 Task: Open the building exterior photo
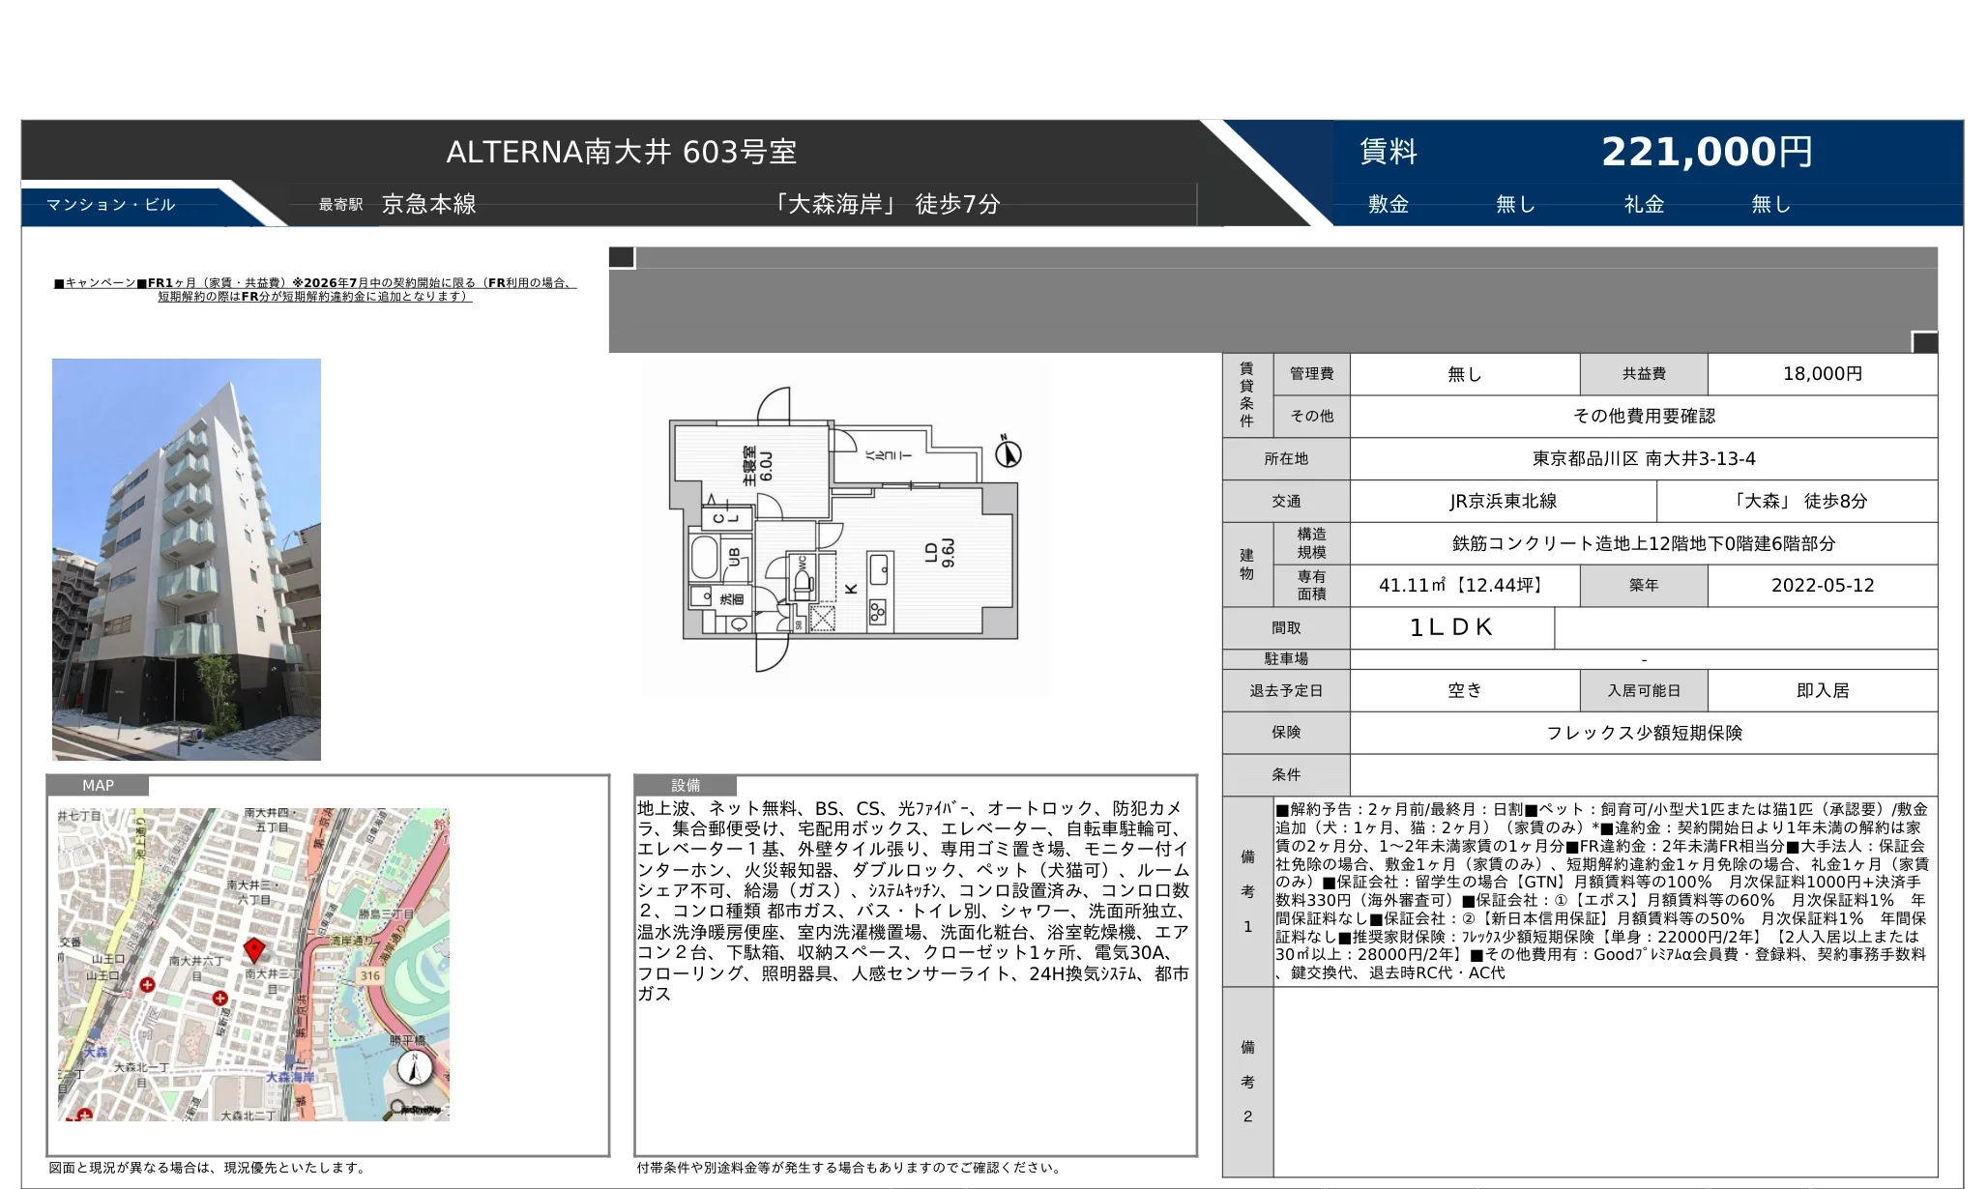click(187, 560)
